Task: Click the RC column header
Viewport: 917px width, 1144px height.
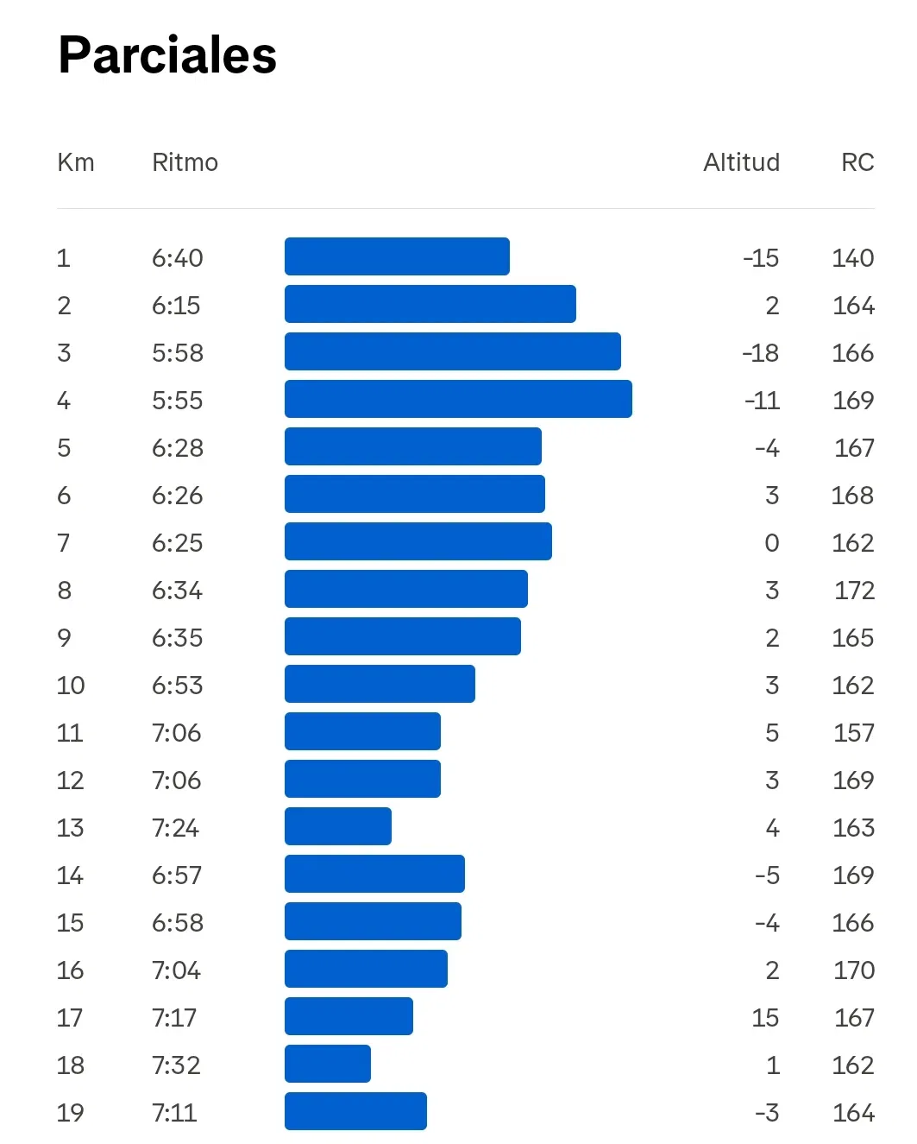Action: point(857,162)
